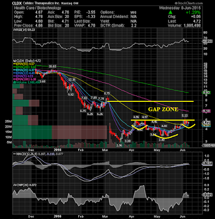Click the 6.75 price low annotation
Screen dimensions: 215x219
pyautogui.click(x=83, y=111)
